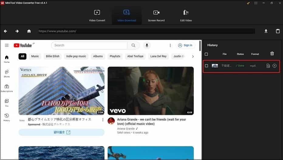Open the YouTube guide hamburger menu

click(x=7, y=45)
